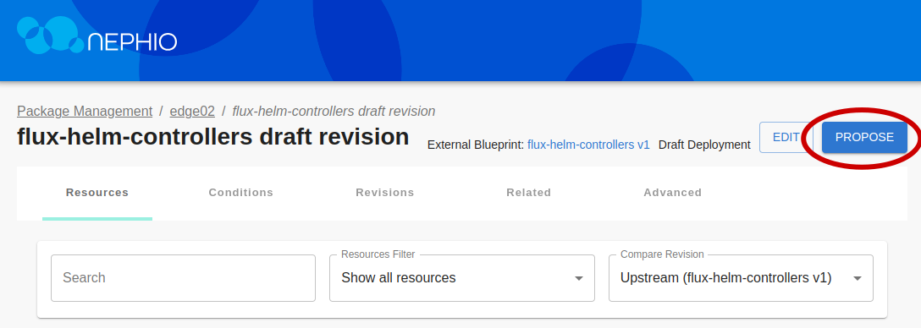Open the Revisions tab

click(384, 193)
